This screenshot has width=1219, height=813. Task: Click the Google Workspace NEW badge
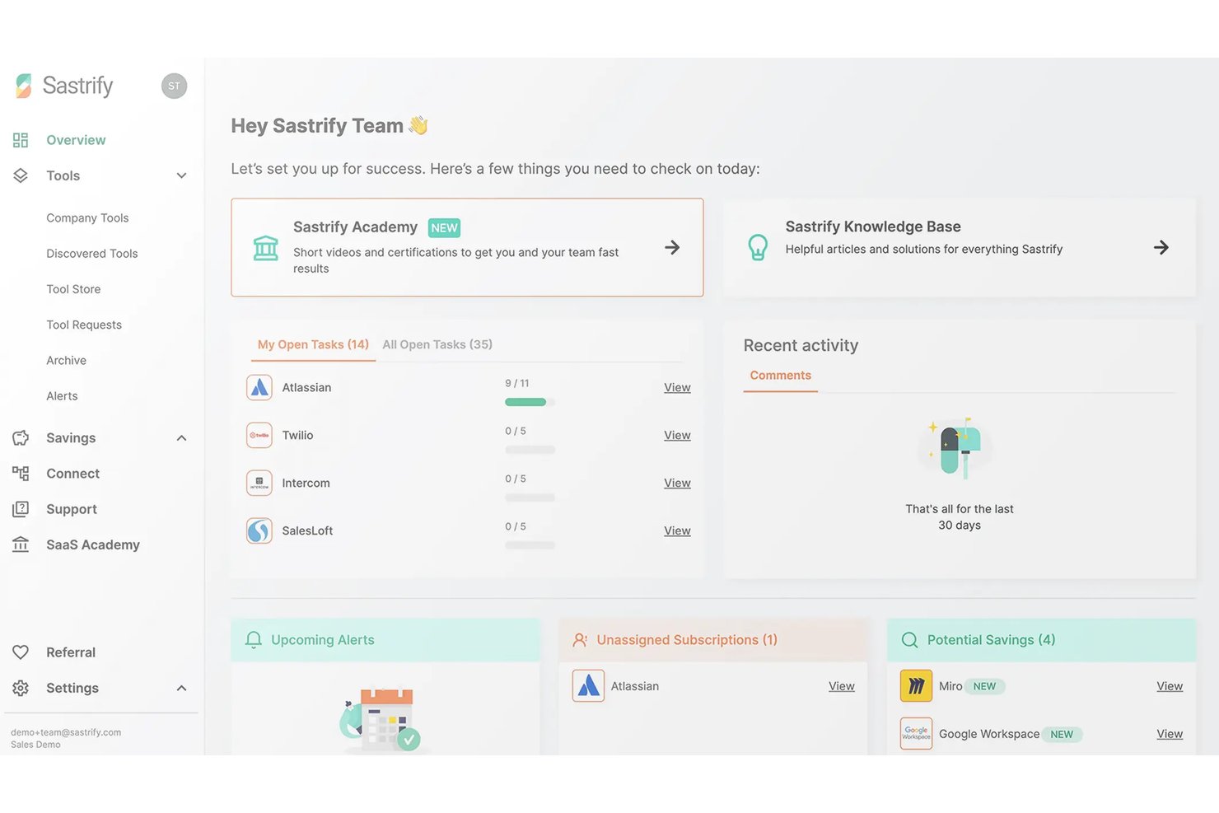pos(1062,734)
